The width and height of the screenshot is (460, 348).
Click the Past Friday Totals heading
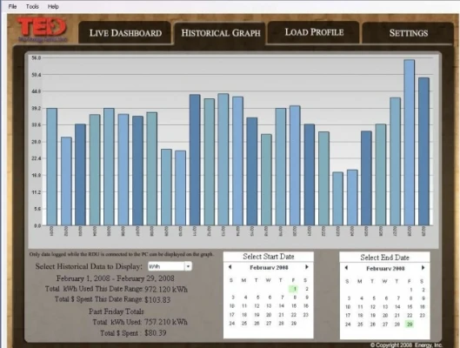tap(117, 311)
